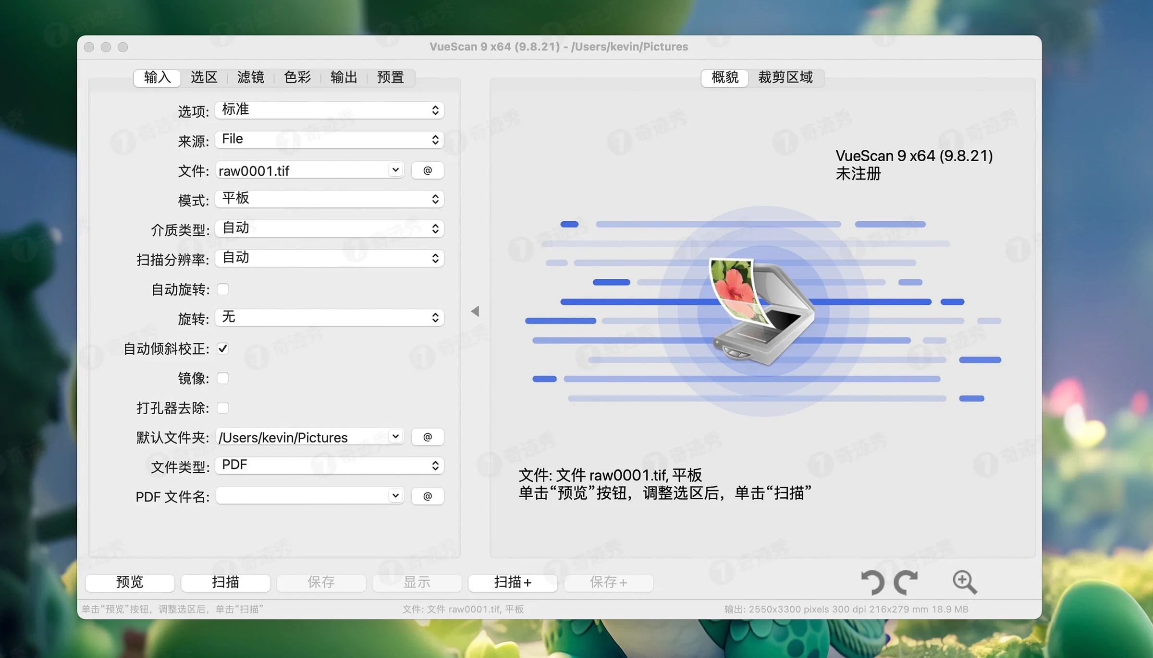1153x658 pixels.
Task: Click the zoom magnifier icon
Action: tap(966, 582)
